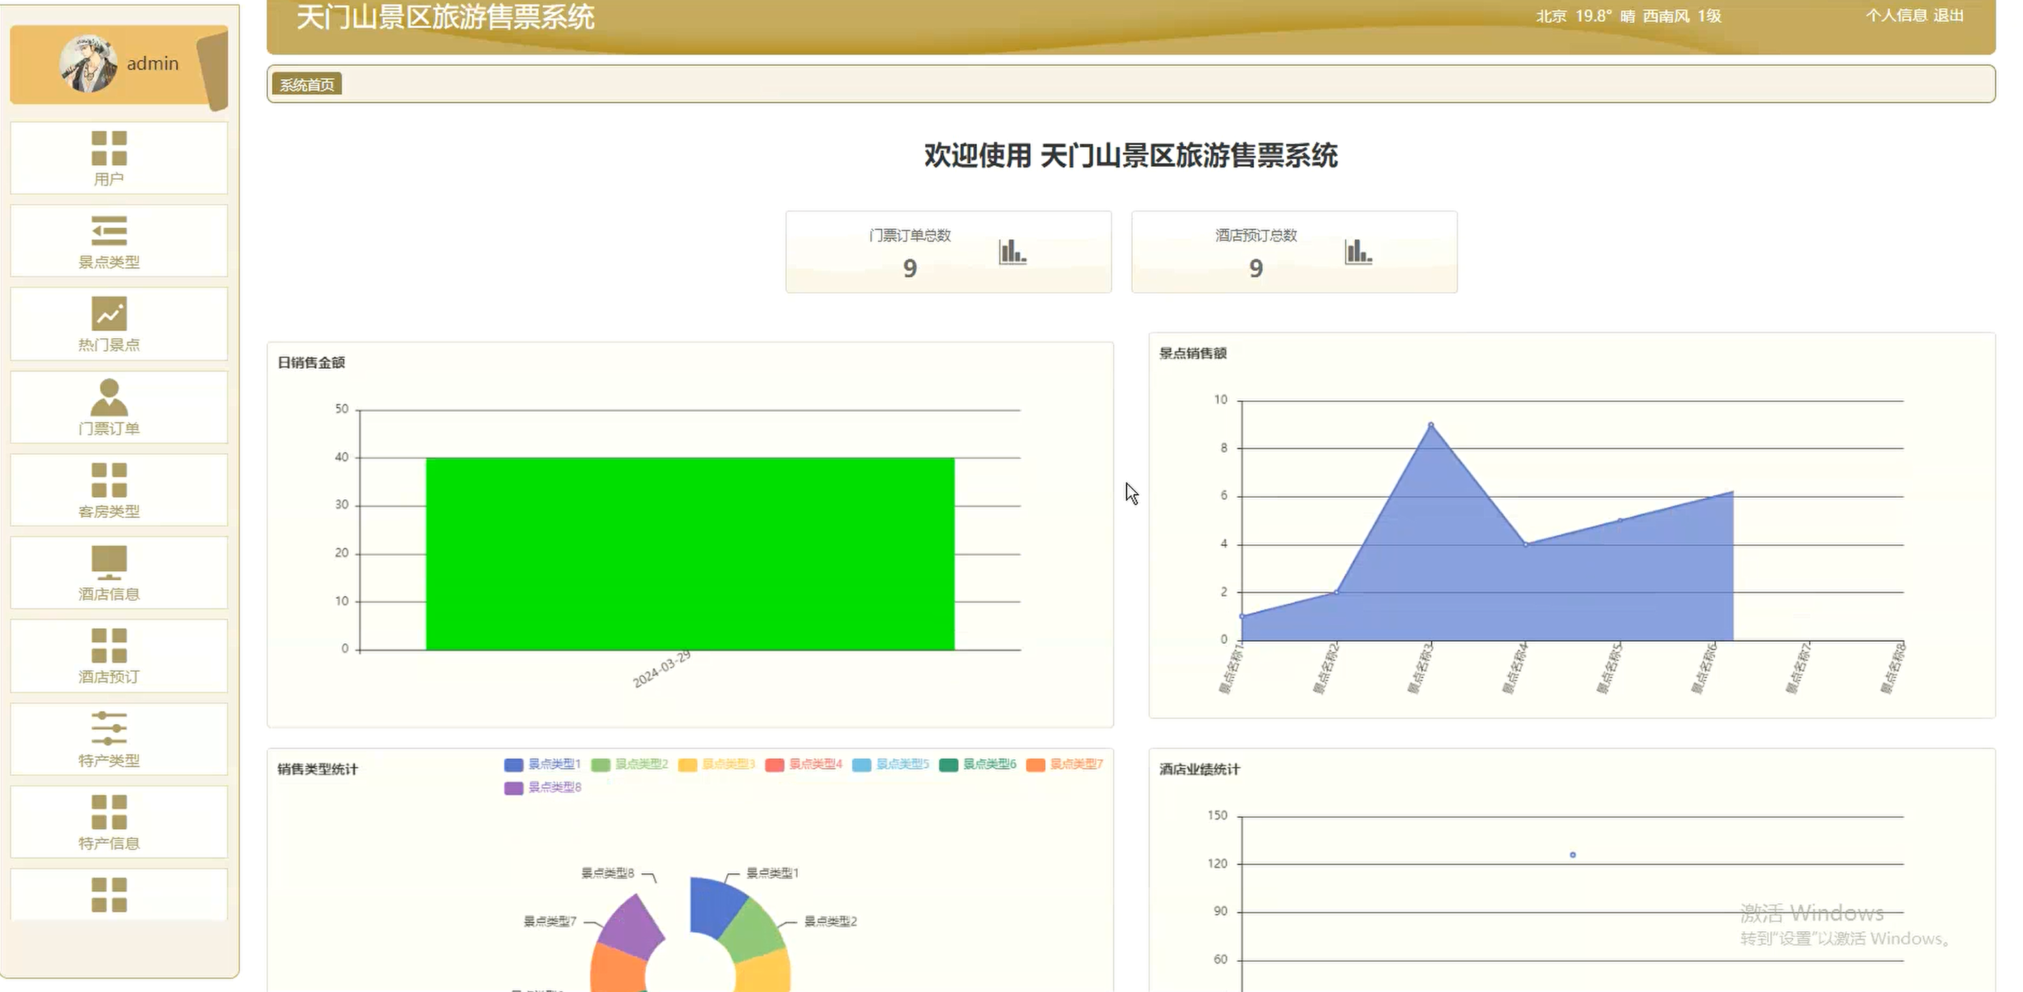The width and height of the screenshot is (2023, 992).
Task: Toggle 景点类型6 legend item
Action: pos(977,765)
